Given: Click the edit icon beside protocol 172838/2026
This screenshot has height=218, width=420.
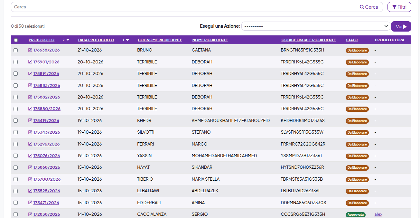Looking at the screenshot, I should 30,214.
